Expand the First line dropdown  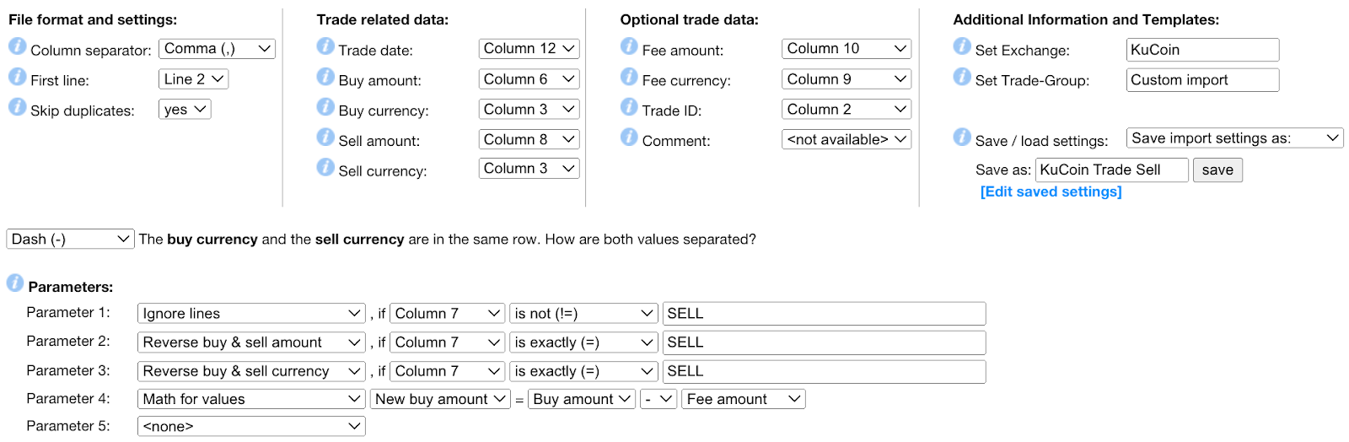pyautogui.click(x=193, y=79)
